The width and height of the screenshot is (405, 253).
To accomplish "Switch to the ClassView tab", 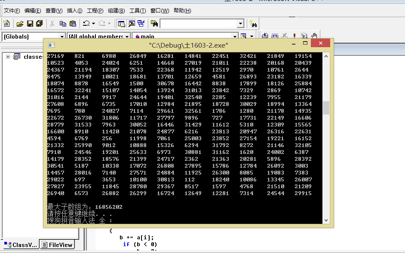I will coord(21,245).
